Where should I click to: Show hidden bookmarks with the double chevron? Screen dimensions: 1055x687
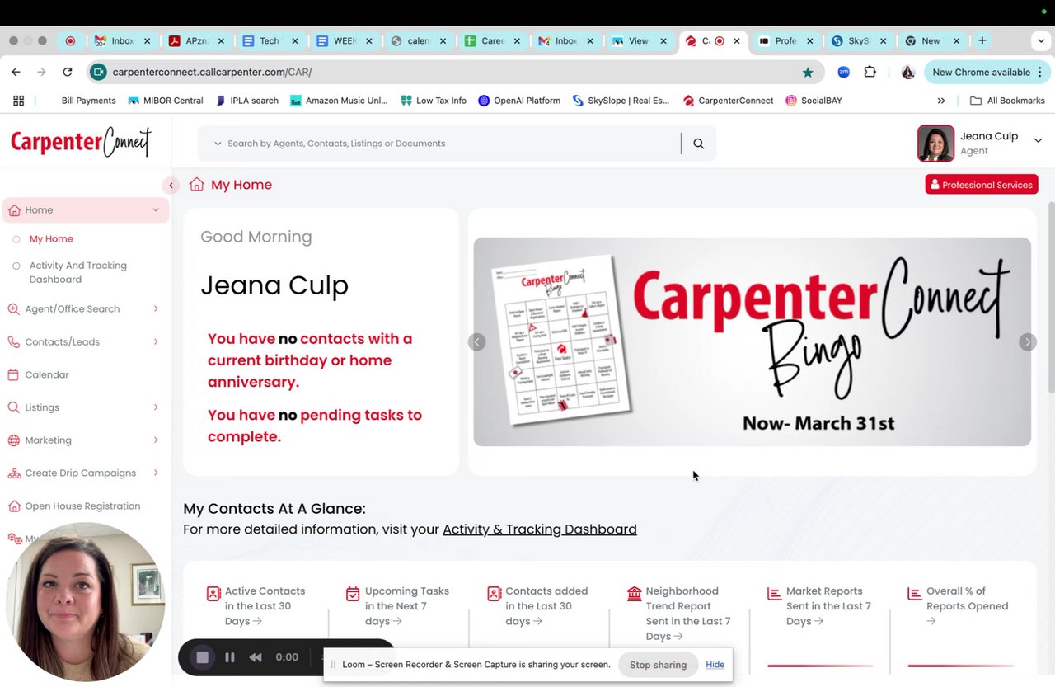[x=941, y=101]
